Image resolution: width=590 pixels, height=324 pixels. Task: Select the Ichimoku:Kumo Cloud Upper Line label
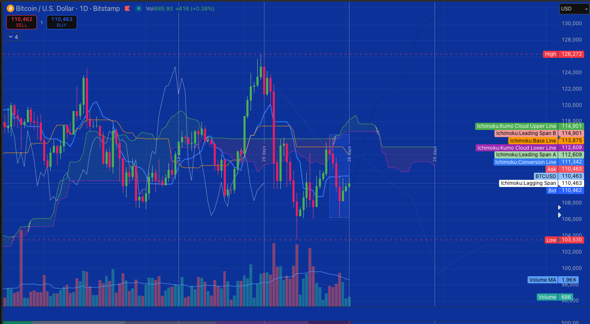click(517, 126)
